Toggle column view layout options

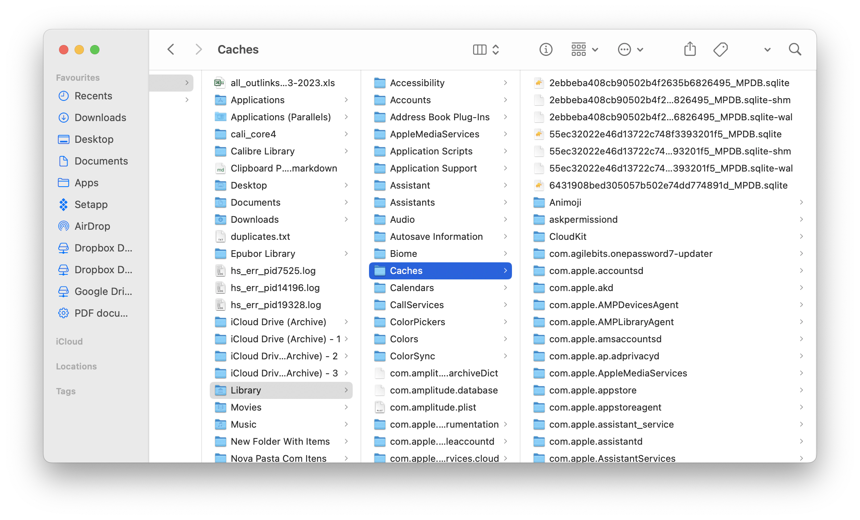485,50
